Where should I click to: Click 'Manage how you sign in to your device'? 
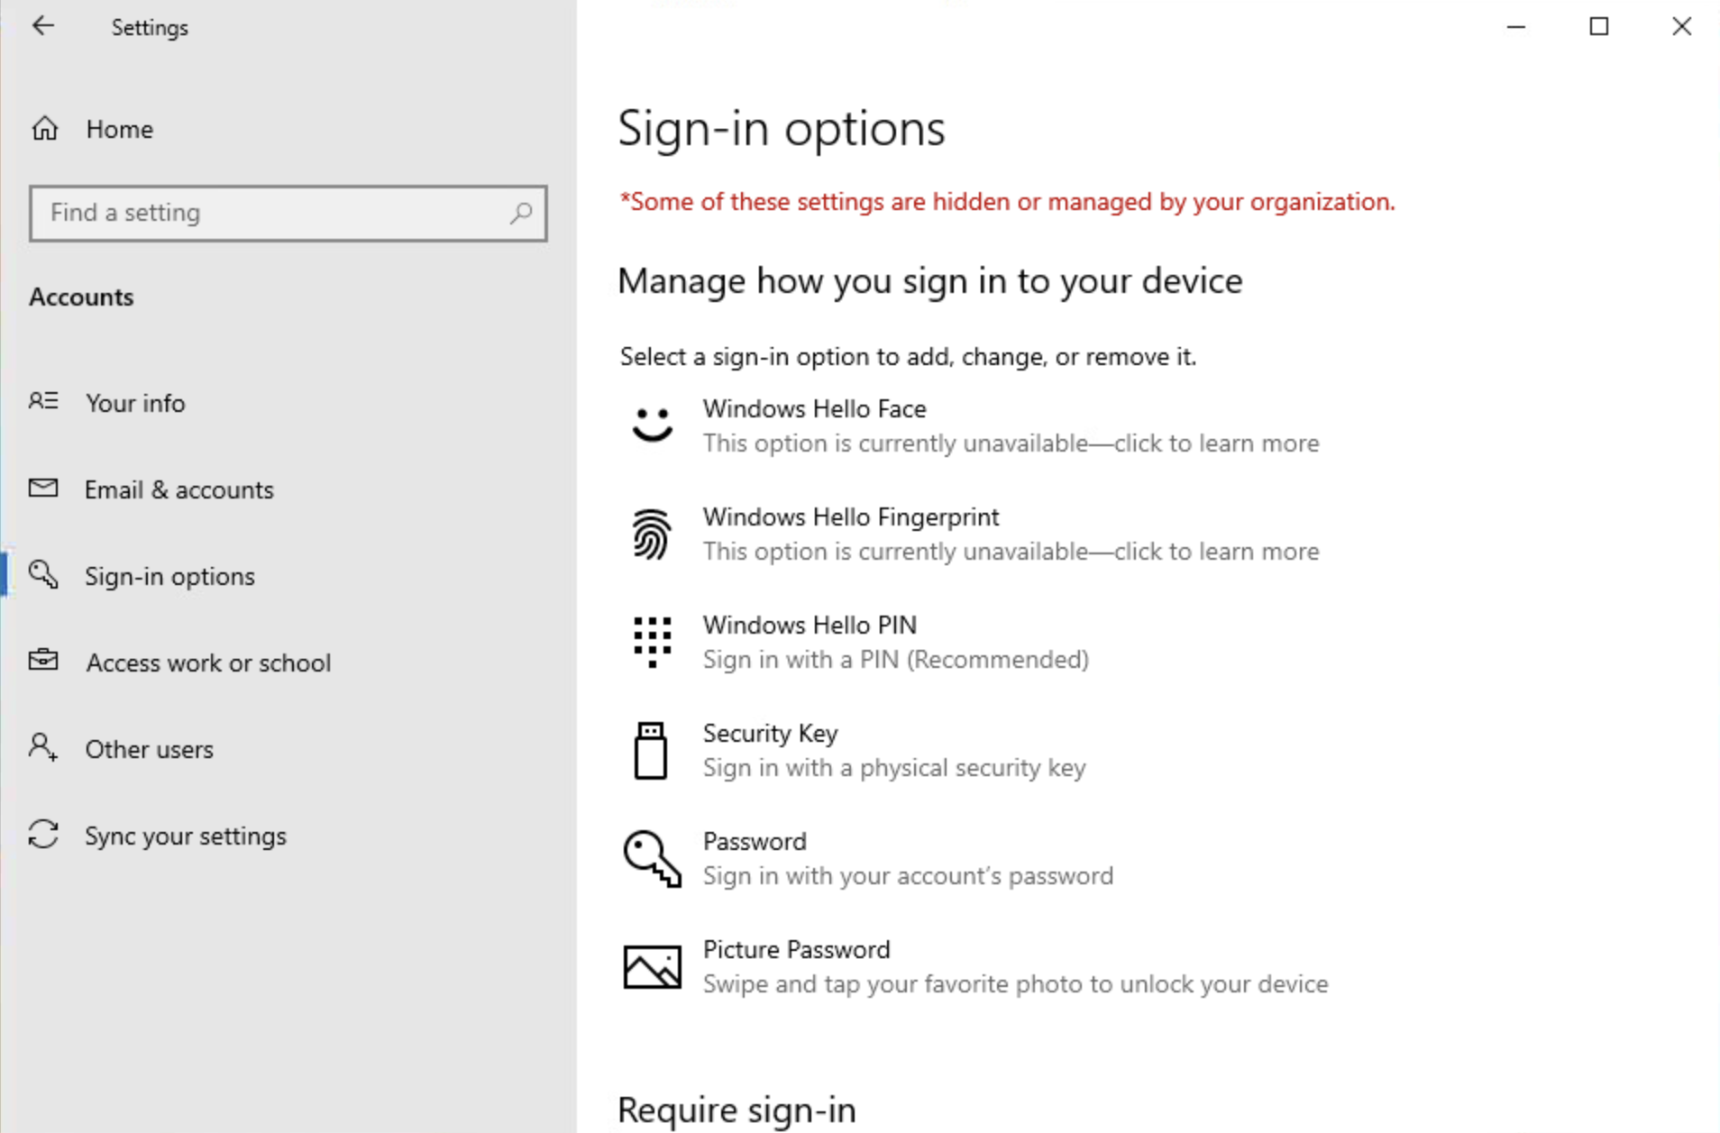930,281
